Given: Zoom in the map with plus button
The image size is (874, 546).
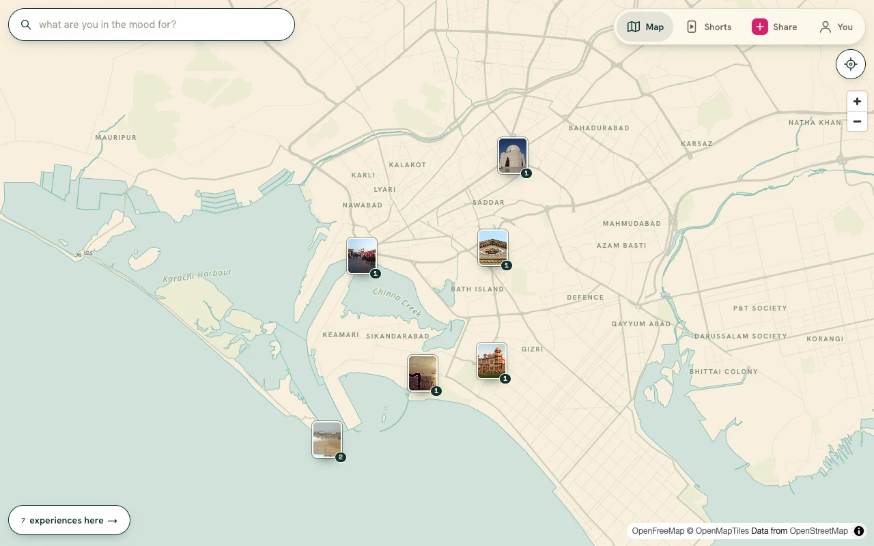Looking at the screenshot, I should pos(857,102).
